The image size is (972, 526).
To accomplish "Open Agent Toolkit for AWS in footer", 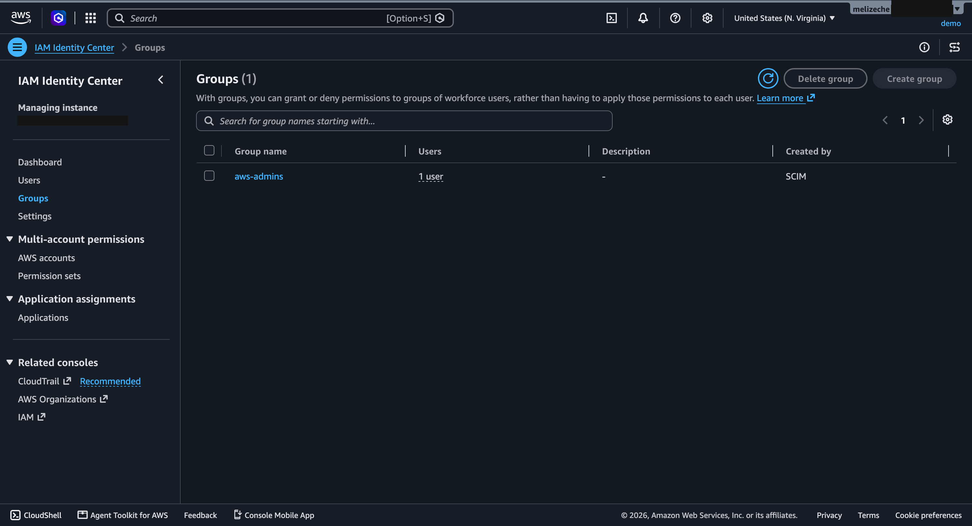I will click(123, 515).
